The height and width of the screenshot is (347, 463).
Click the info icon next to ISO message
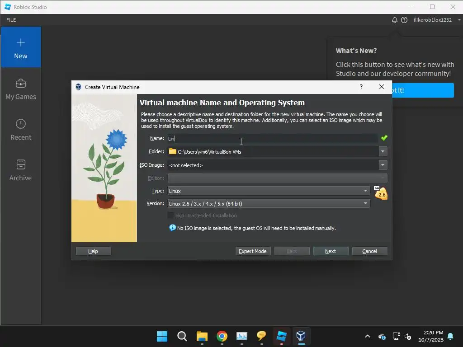tap(172, 228)
